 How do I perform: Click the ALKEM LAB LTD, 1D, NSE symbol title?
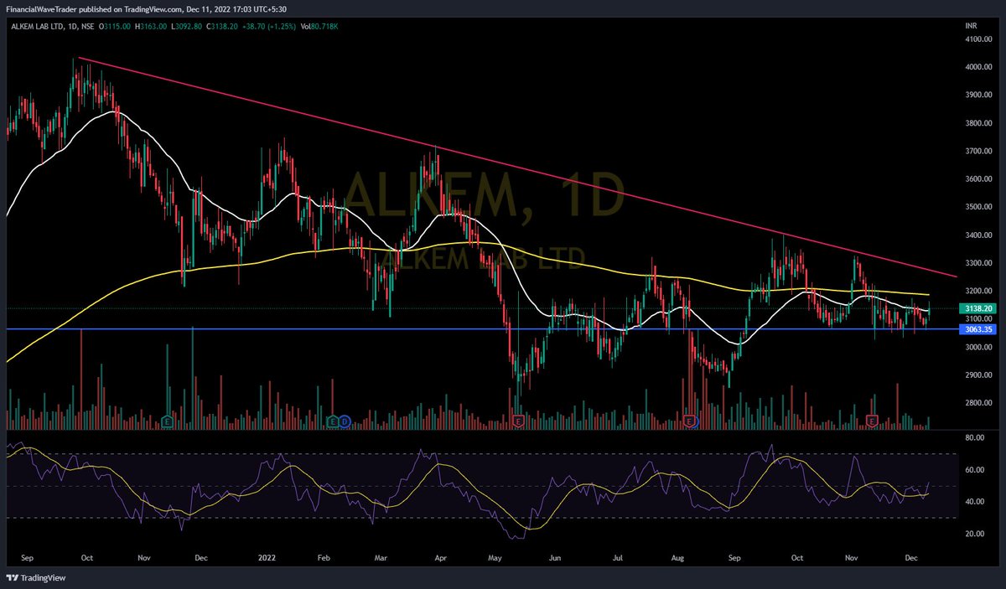click(x=53, y=27)
